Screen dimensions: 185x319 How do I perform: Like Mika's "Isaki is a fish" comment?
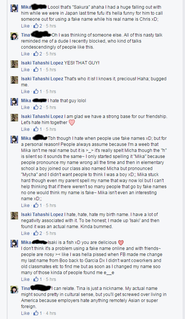tap(25, 279)
